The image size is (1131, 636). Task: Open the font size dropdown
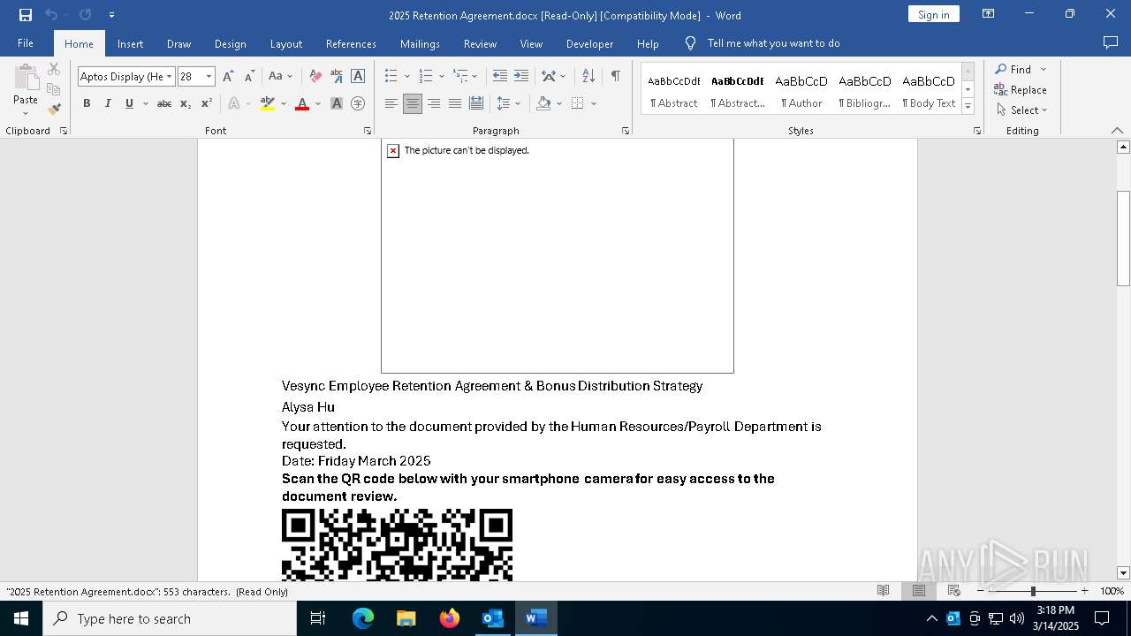point(209,77)
